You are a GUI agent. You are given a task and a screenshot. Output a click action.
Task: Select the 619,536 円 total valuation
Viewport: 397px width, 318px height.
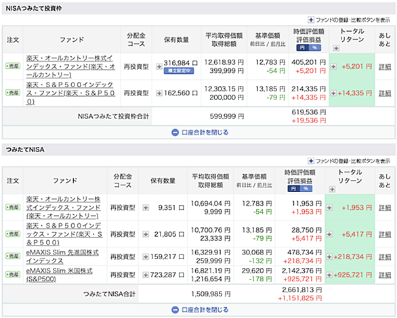309,112
